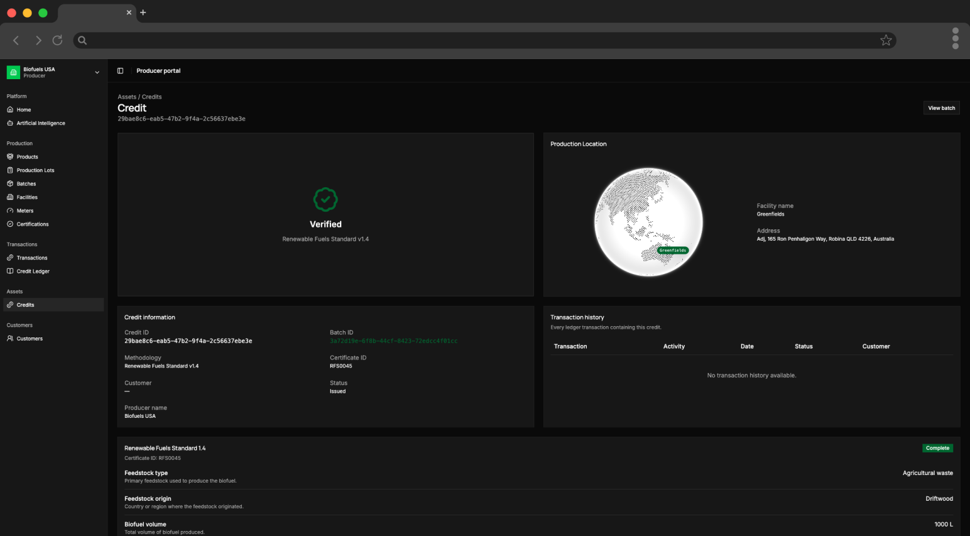Open Home in the sidebar
This screenshot has width=970, height=536.
(x=53, y=109)
